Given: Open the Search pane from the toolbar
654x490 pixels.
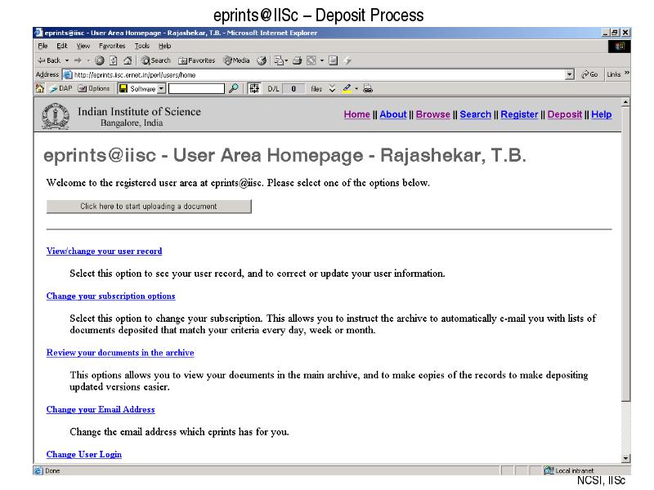Looking at the screenshot, I should 155,60.
